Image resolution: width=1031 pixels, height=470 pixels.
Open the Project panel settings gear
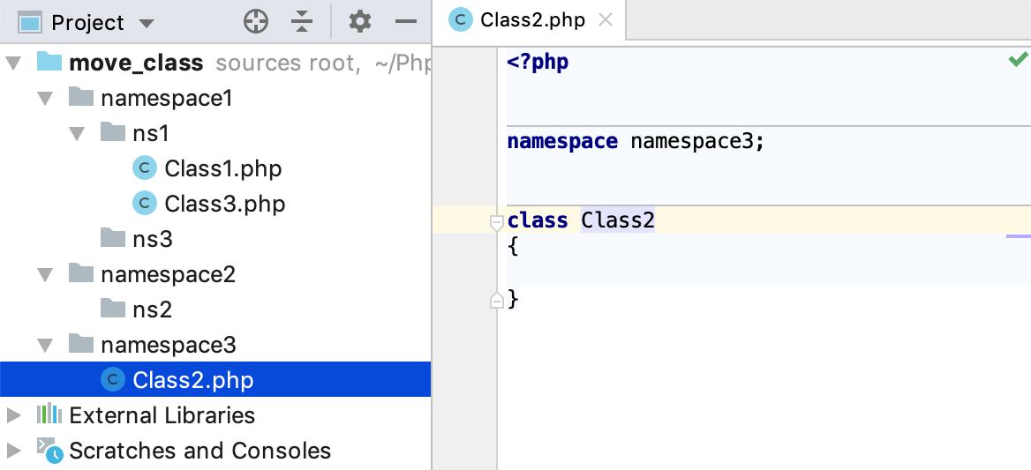359,22
